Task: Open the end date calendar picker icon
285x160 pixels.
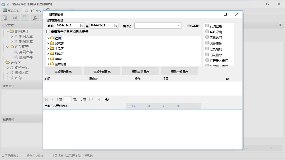Action: [116, 25]
